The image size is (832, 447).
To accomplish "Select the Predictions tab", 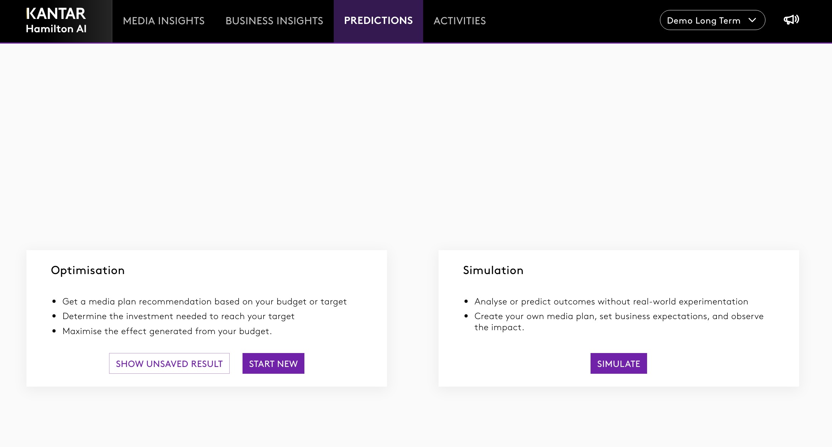I will pyautogui.click(x=378, y=21).
